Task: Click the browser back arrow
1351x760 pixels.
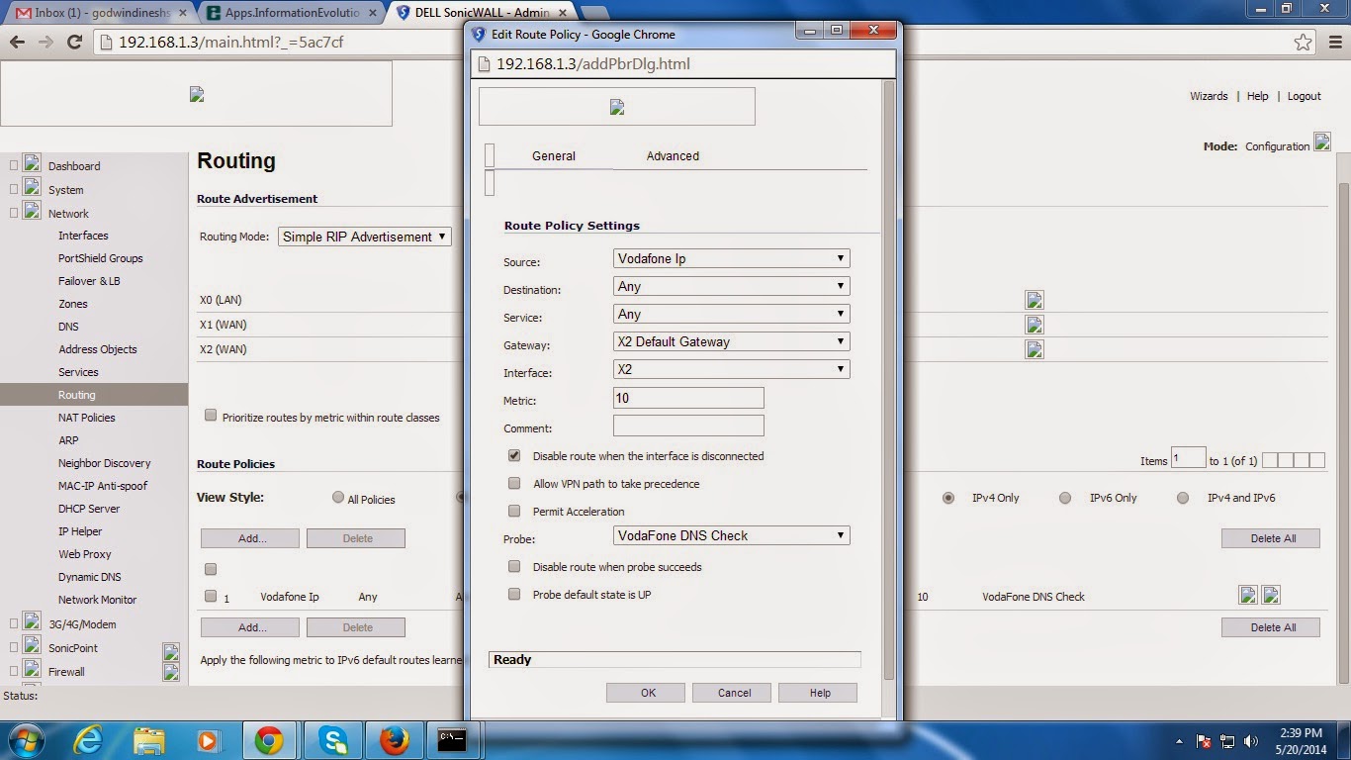Action: point(18,44)
